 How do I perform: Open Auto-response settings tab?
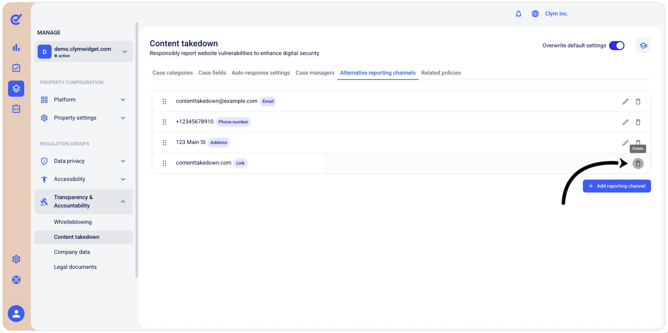(x=261, y=73)
